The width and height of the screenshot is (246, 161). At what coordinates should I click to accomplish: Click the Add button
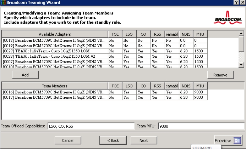pyautogui.click(x=25, y=75)
